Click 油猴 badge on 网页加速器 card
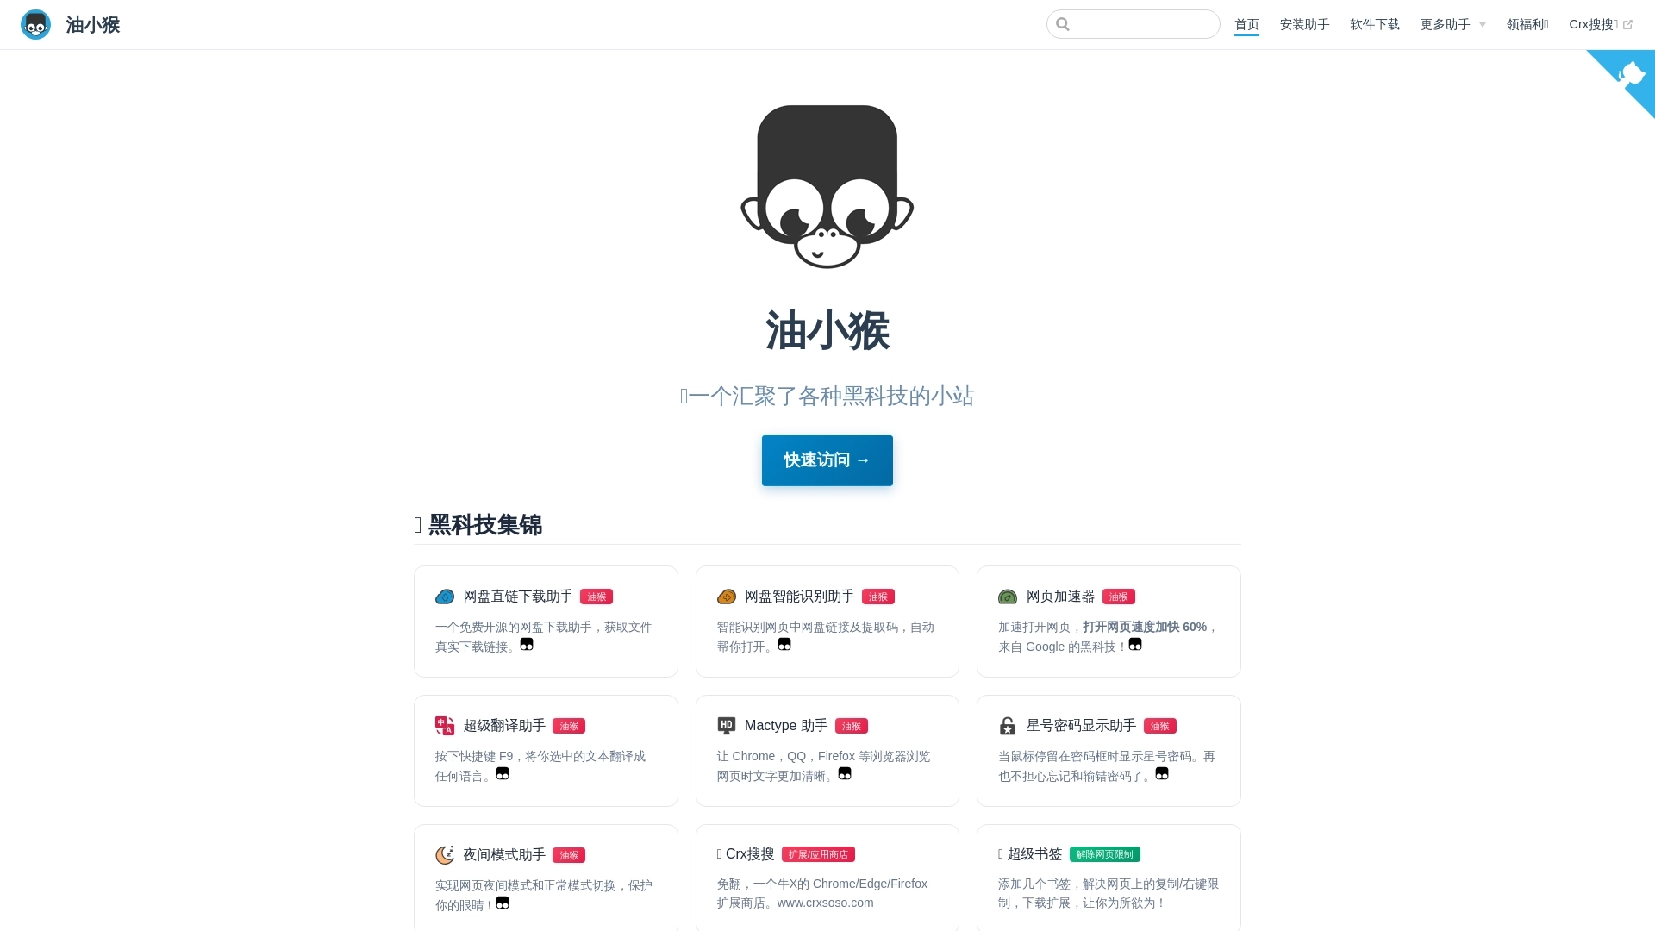 1118,597
